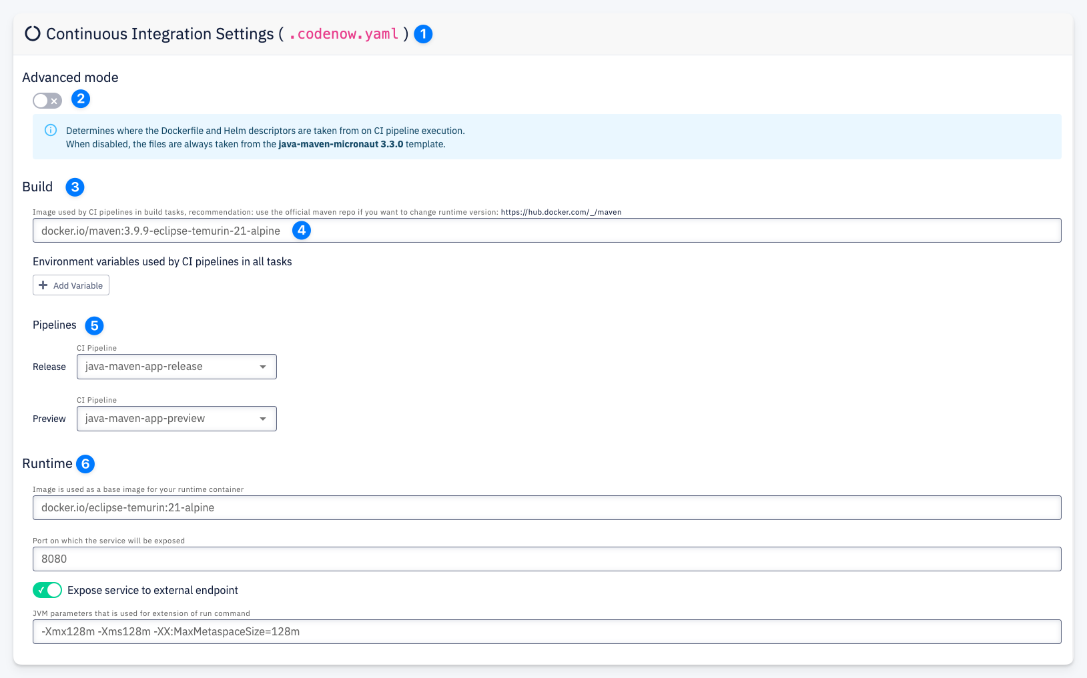
Task: Edit the JVM parameters field
Action: 547,632
